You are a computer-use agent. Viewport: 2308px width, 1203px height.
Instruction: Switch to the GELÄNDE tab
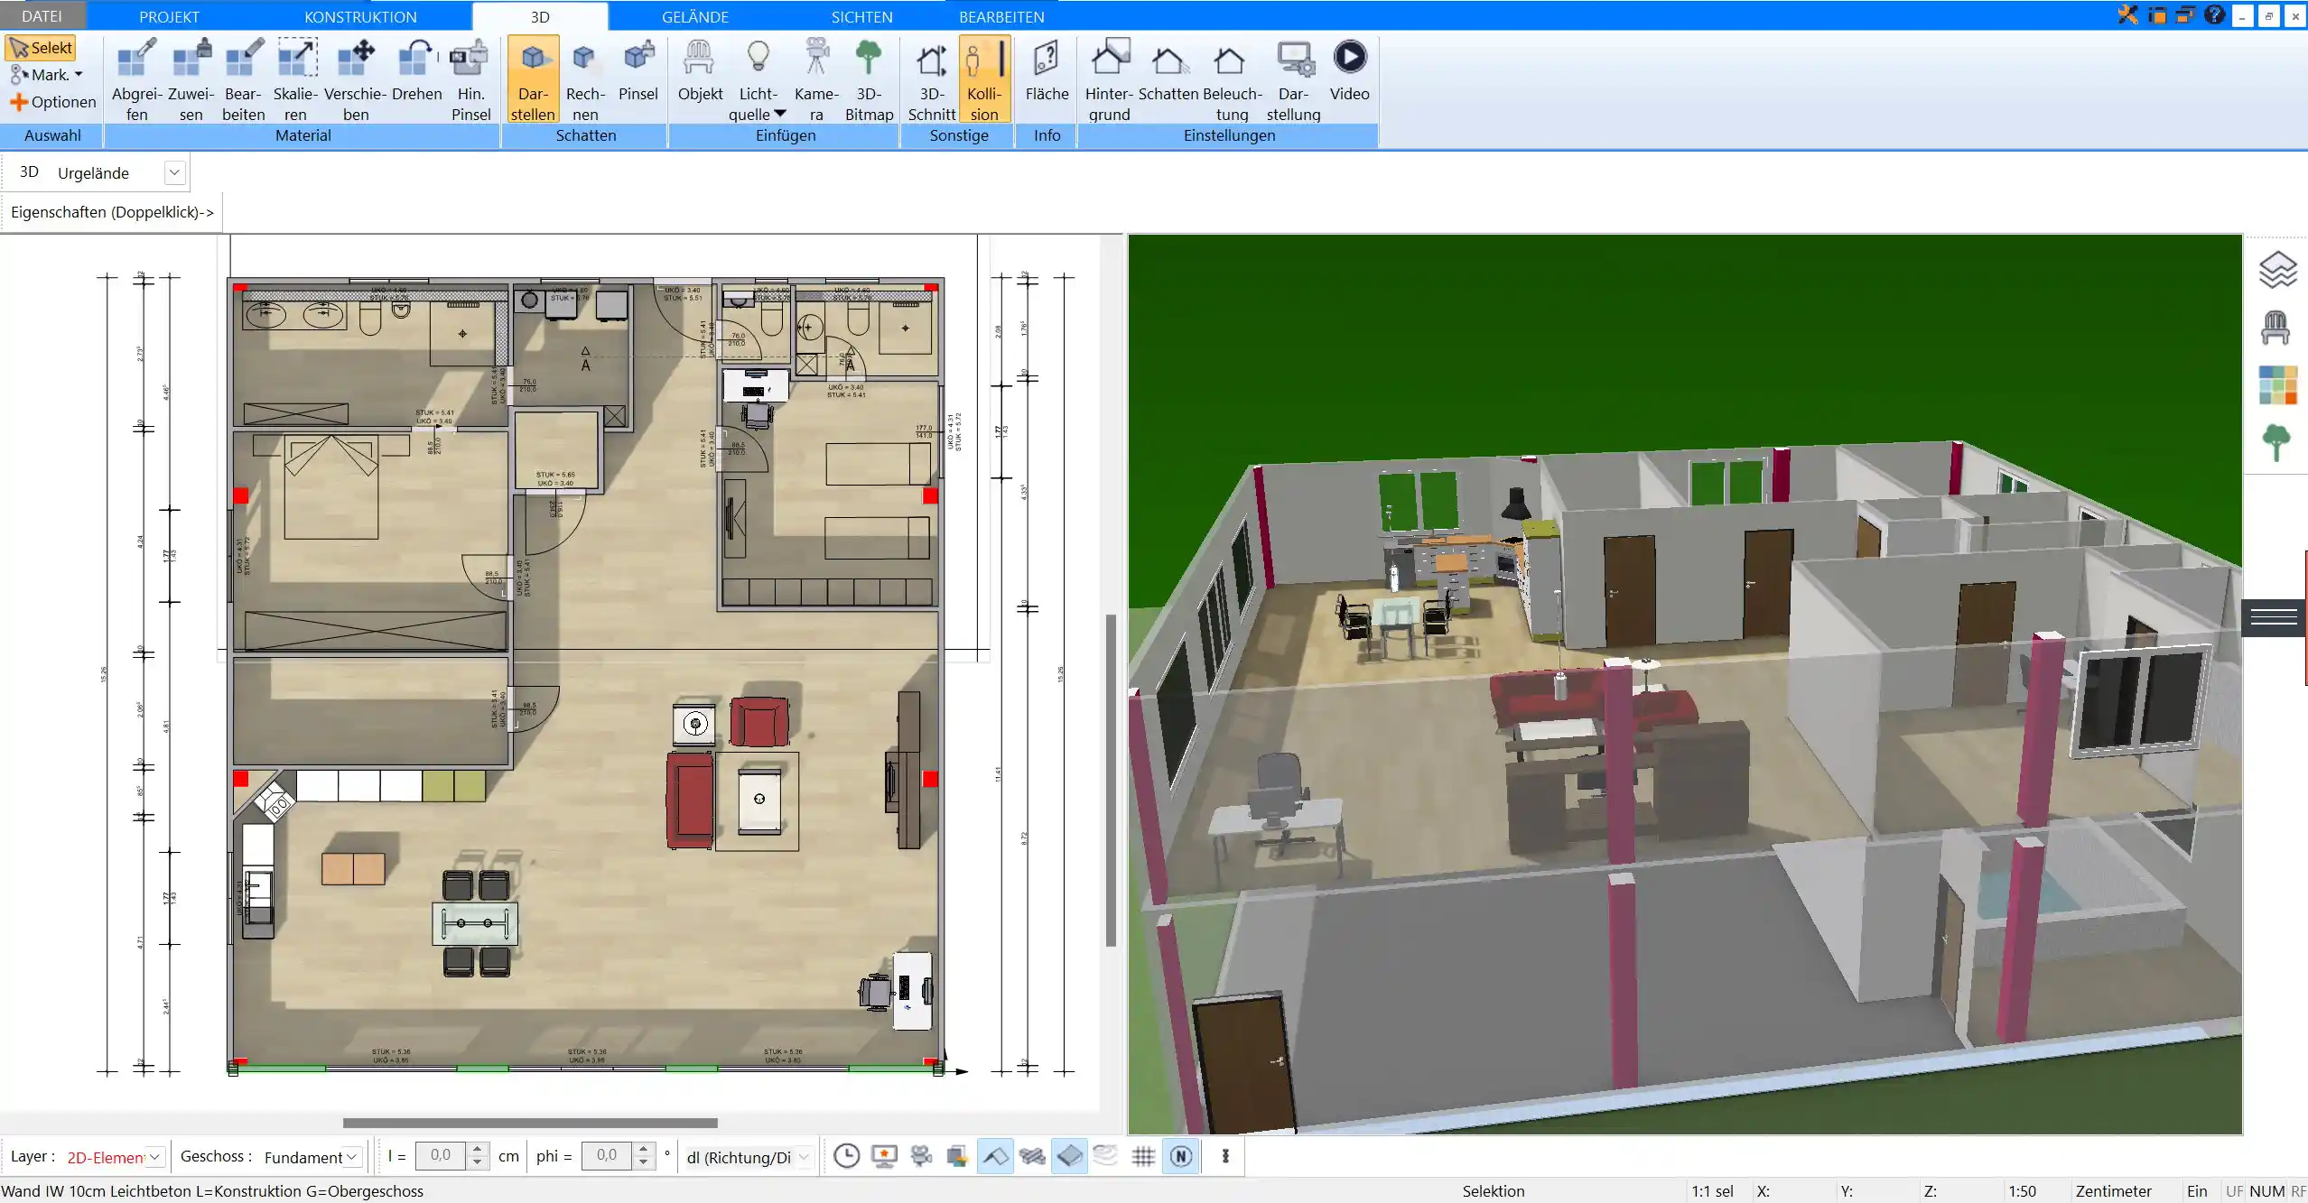click(694, 16)
